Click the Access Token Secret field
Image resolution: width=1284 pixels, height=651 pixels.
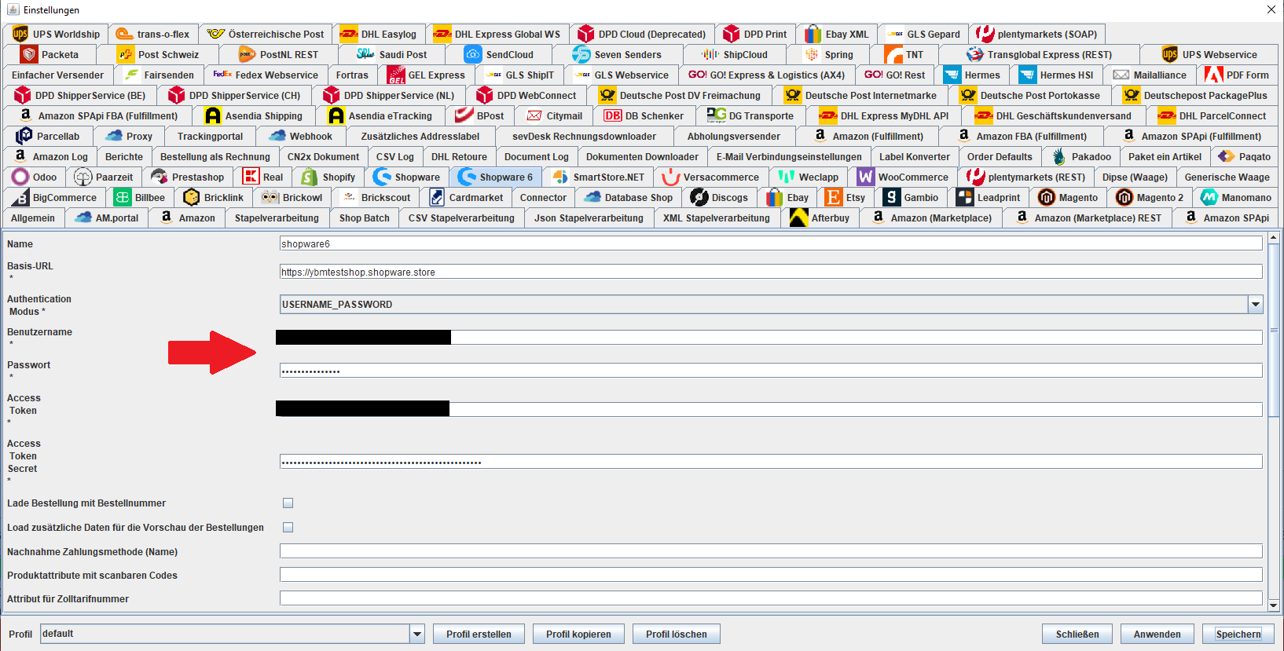(771, 462)
